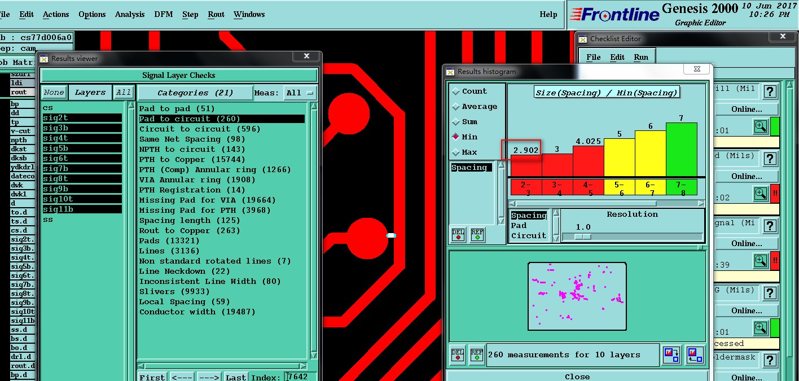
Task: Open the Actions menu
Action: (56, 14)
